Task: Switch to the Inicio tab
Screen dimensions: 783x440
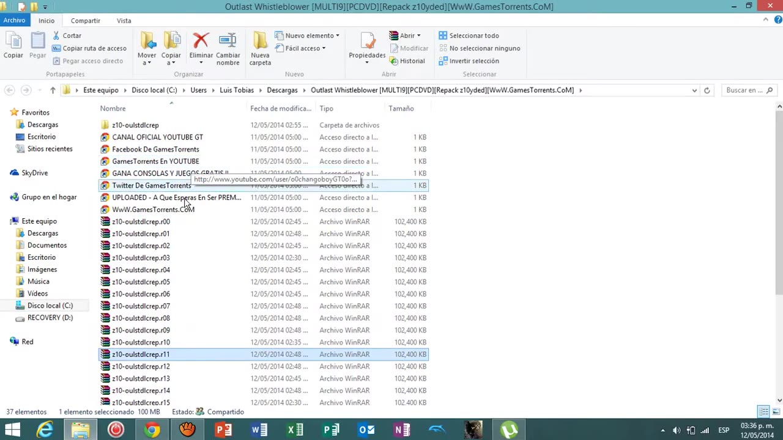Action: tap(46, 21)
